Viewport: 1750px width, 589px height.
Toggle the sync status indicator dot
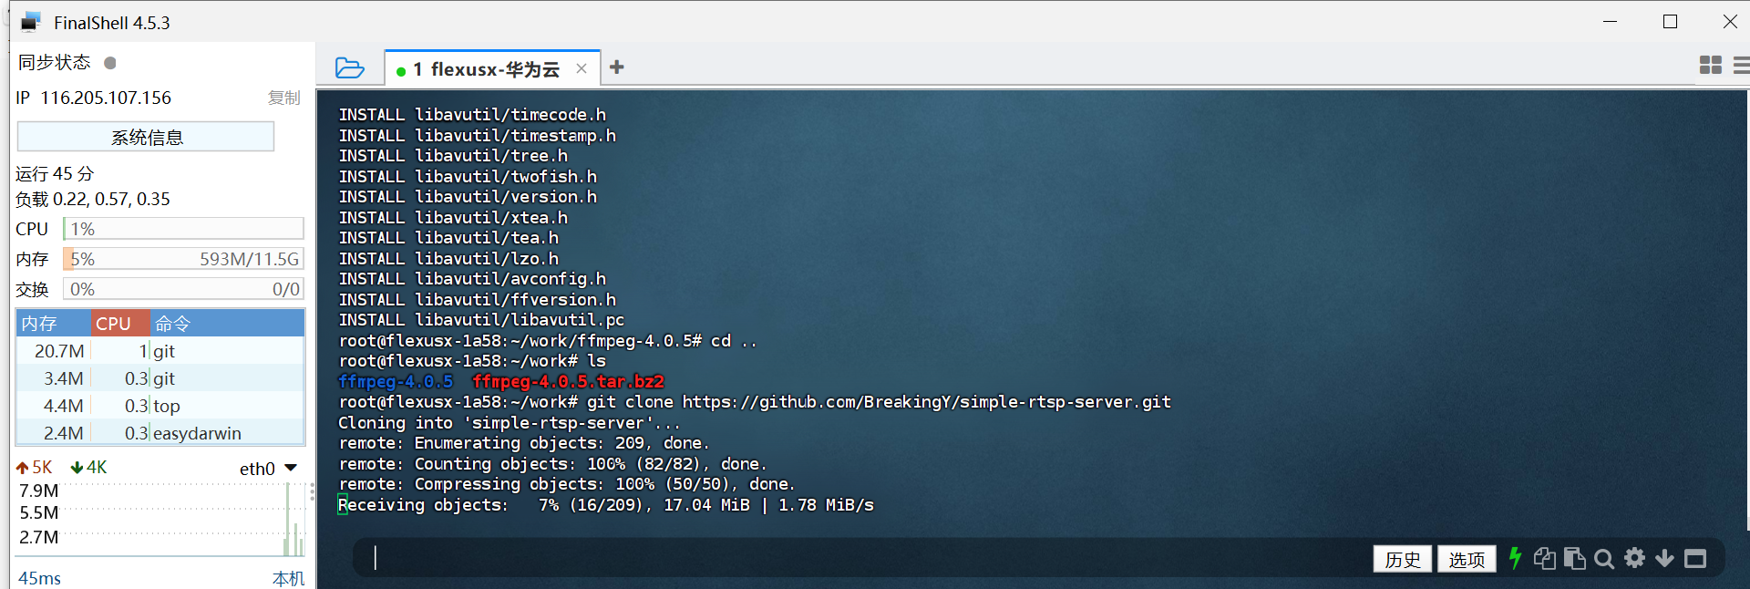[x=110, y=63]
